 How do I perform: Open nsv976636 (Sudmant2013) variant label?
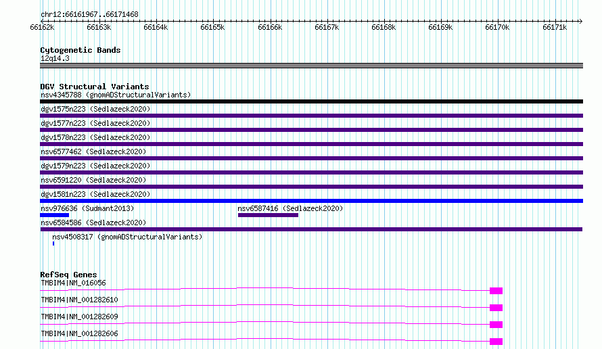click(x=87, y=208)
